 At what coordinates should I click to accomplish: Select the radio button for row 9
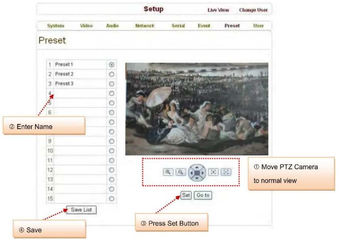[x=111, y=141]
